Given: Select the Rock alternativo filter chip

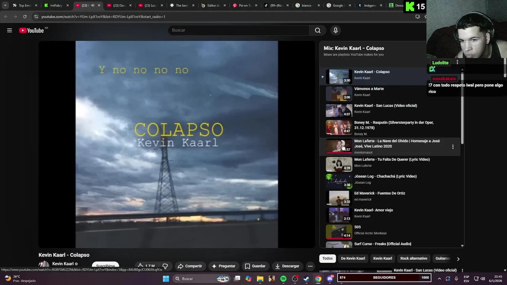Looking at the screenshot, I should [x=414, y=258].
